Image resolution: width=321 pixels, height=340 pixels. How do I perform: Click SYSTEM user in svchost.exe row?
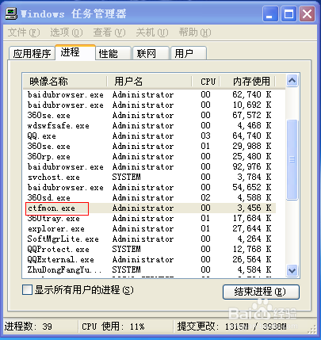coord(126,177)
